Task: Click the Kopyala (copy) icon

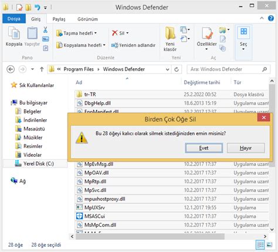Action: 13,33
